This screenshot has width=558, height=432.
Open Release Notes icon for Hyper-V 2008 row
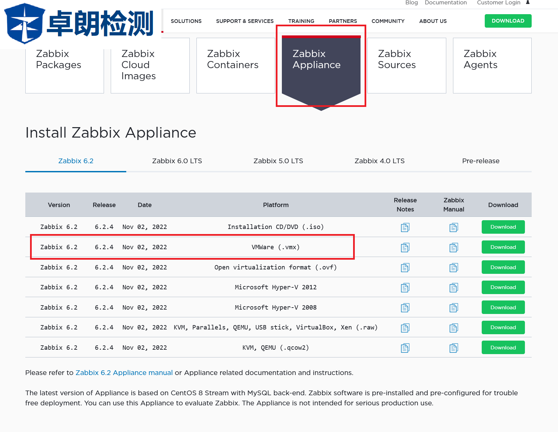tap(405, 308)
